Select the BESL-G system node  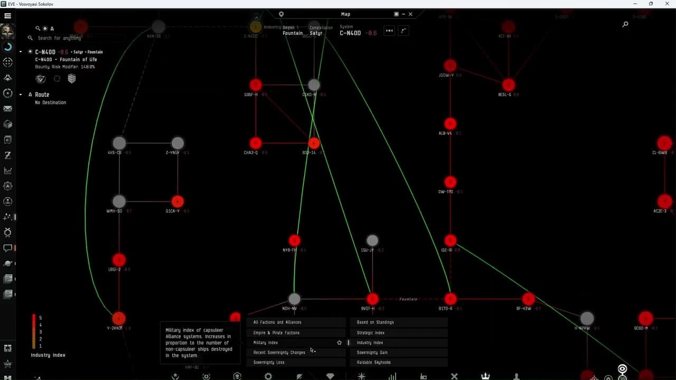508,85
